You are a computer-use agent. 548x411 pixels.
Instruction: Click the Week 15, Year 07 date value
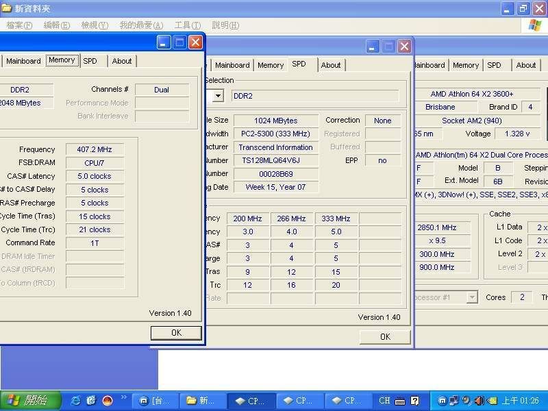(x=276, y=187)
